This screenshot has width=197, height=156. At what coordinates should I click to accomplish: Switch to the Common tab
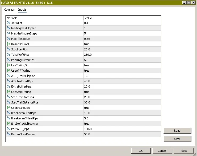pyautogui.click(x=10, y=10)
